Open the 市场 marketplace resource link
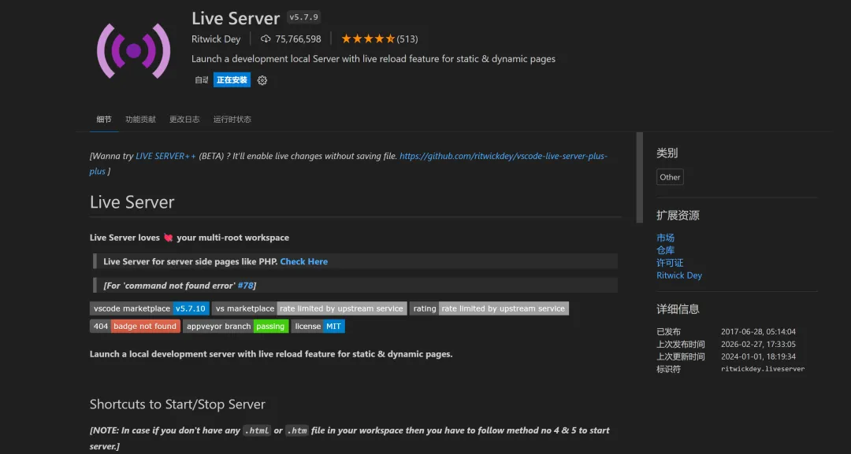The height and width of the screenshot is (454, 851). (x=665, y=238)
